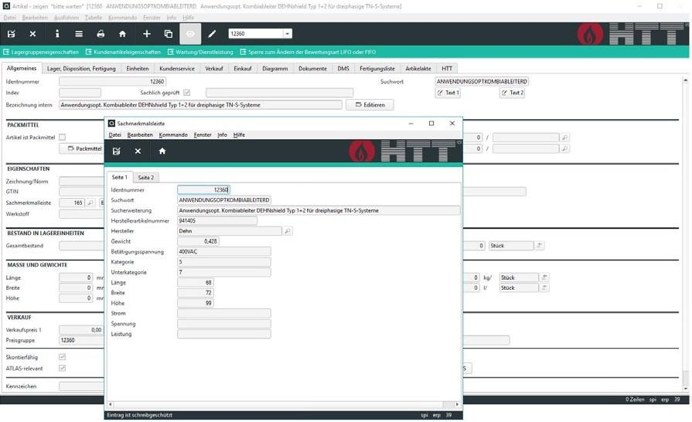
Task: Toggle the Skontierfähig checkbox
Action: [x=63, y=357]
